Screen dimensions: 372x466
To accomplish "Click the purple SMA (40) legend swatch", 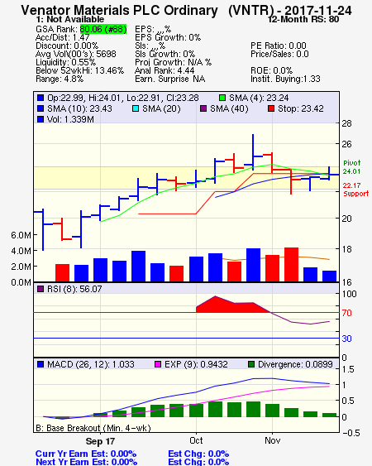I will pos(203,108).
